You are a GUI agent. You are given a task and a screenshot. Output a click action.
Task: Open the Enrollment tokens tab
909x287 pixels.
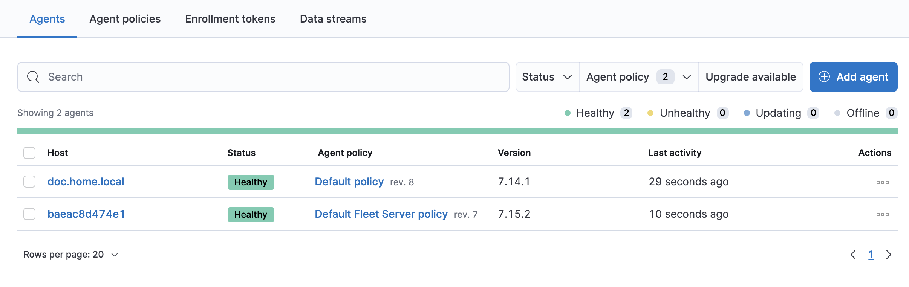[230, 19]
